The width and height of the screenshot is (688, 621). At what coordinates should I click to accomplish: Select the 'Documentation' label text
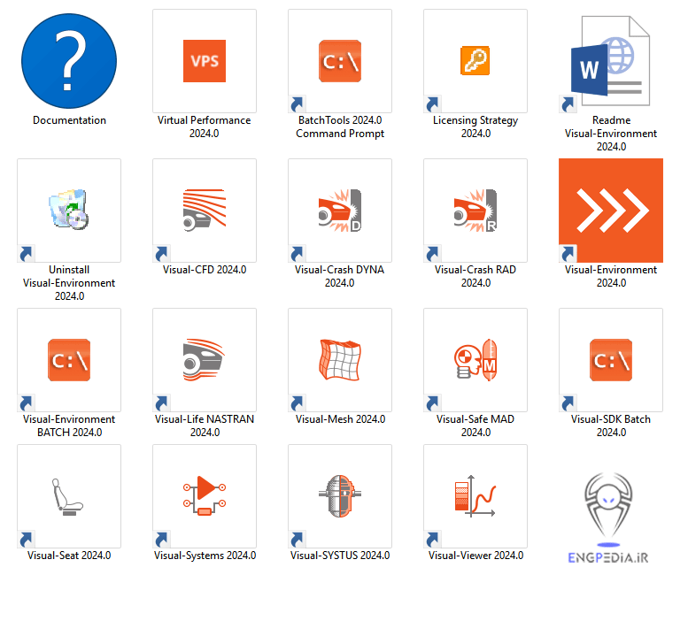69,120
